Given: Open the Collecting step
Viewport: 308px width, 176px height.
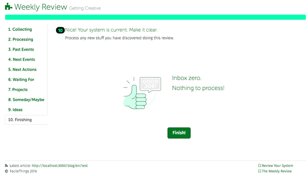Looking at the screenshot, I should [x=20, y=29].
